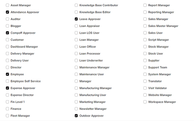
Task: Uncheck the Attendance Approver role
Action: pos(7,12)
